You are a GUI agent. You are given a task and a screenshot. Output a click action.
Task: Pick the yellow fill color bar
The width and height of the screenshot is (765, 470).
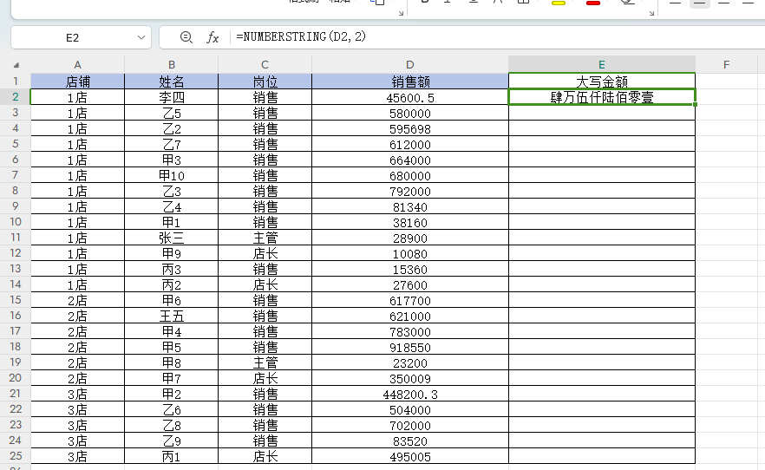click(x=559, y=3)
